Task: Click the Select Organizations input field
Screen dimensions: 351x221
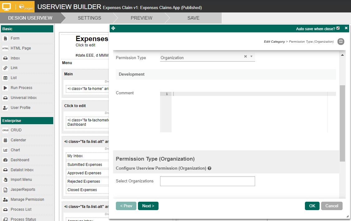Action: tap(207, 181)
